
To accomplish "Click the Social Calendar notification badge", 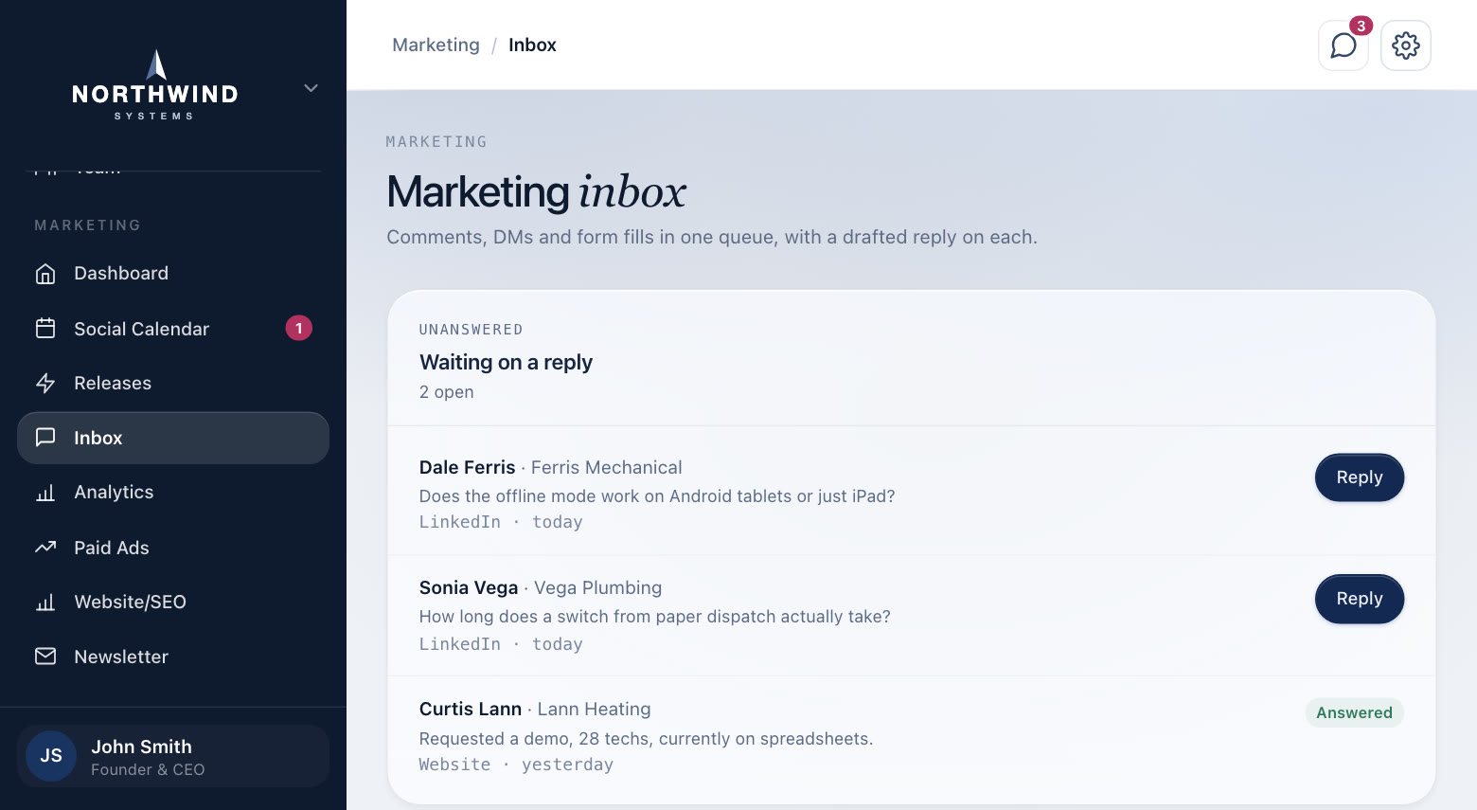I will point(299,328).
